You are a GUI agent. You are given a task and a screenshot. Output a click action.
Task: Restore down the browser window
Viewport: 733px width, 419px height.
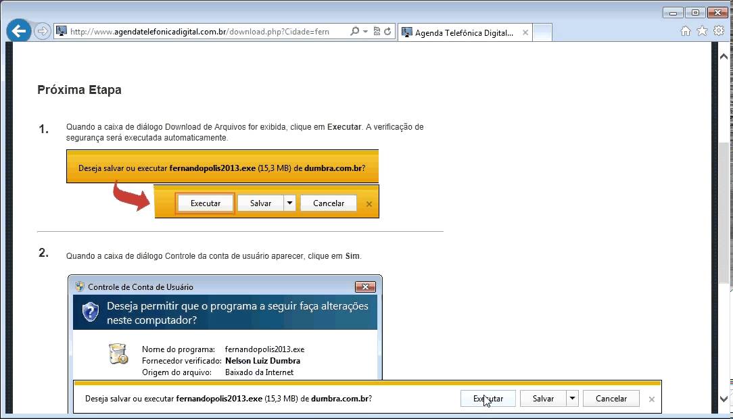(695, 13)
